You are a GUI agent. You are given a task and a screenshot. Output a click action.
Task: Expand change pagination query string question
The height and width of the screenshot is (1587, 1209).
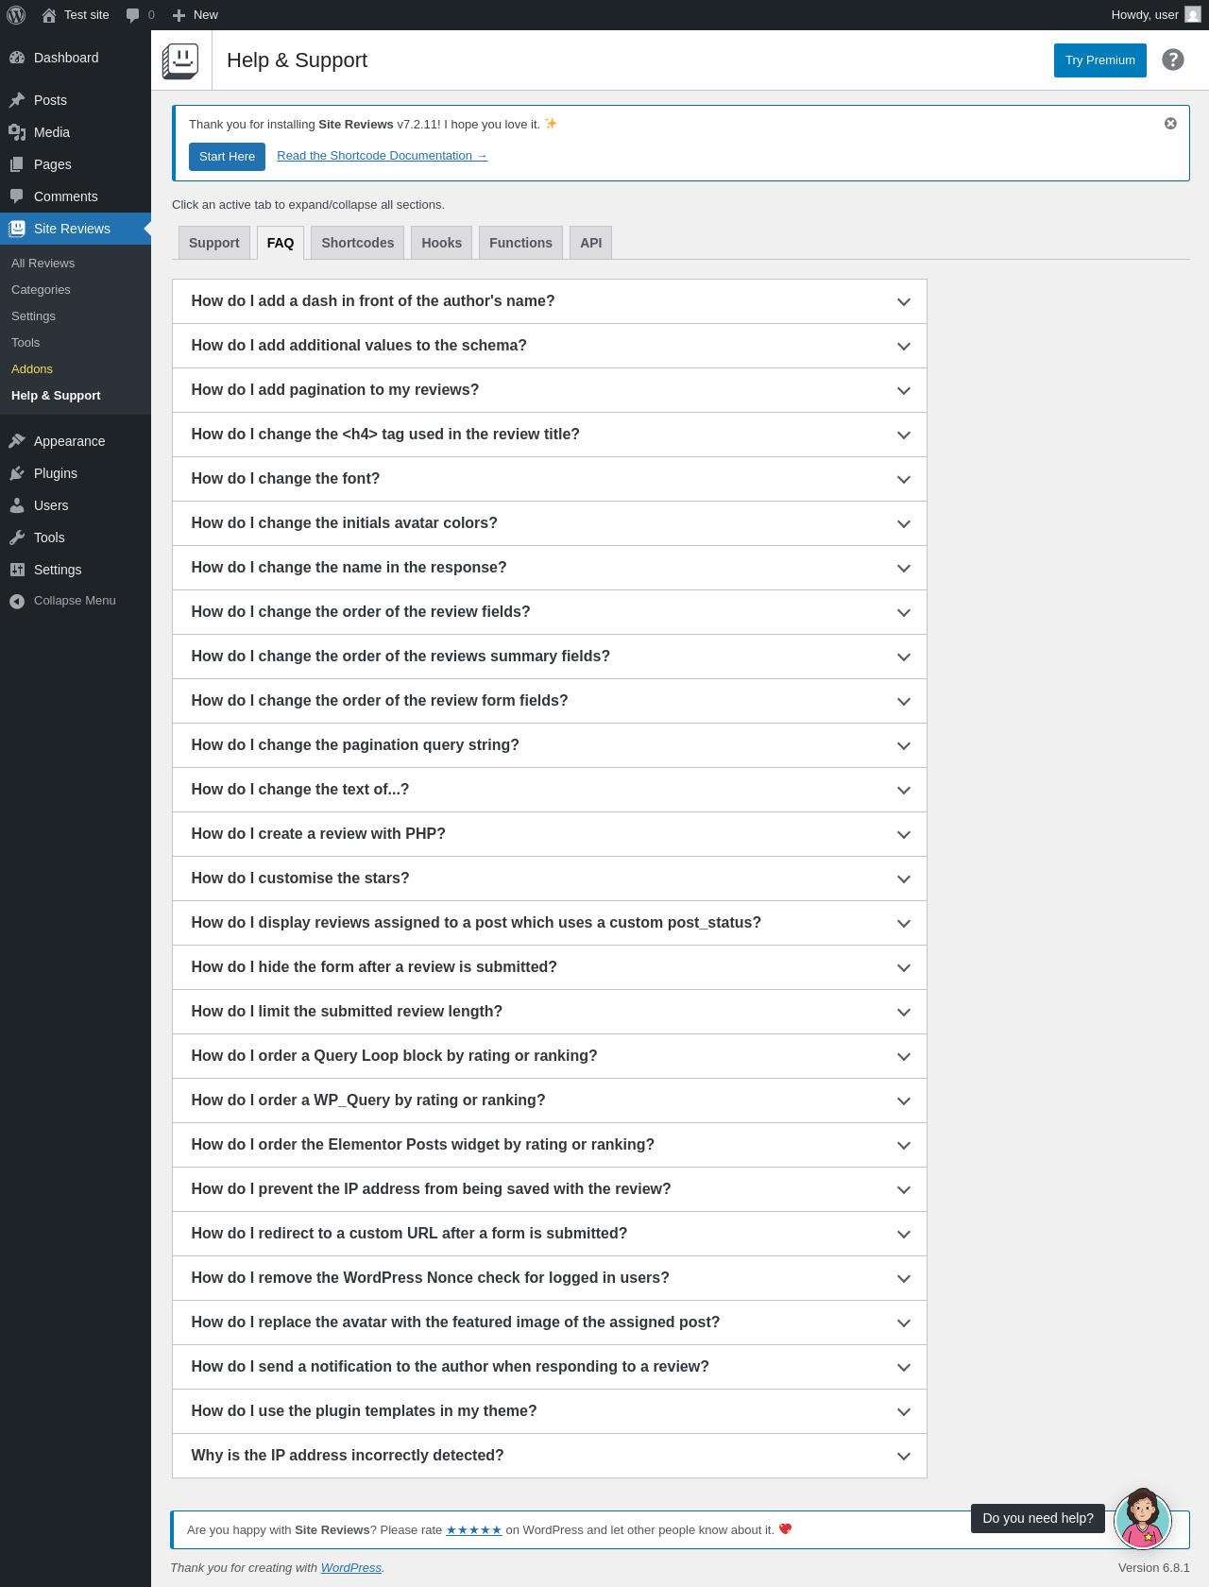550,745
